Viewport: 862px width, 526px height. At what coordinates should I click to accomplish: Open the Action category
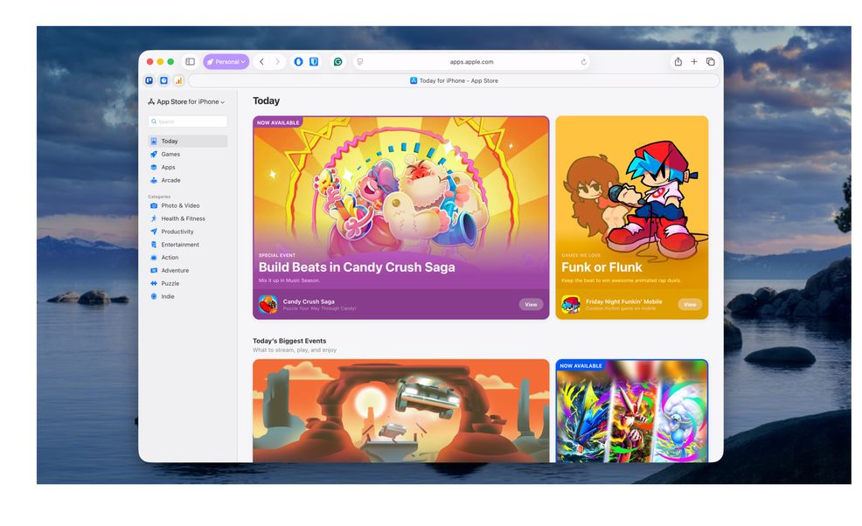tap(187, 258)
